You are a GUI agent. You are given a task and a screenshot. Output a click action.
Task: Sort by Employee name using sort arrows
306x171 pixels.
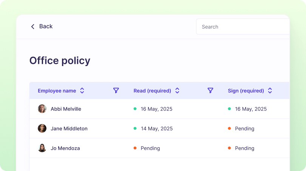82,91
